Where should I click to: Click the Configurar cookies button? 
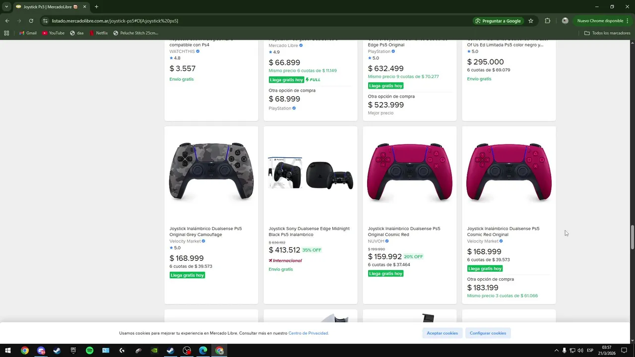(x=488, y=333)
